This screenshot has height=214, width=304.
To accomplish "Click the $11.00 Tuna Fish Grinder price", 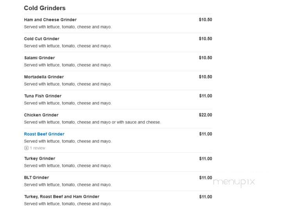I will 206,96.
